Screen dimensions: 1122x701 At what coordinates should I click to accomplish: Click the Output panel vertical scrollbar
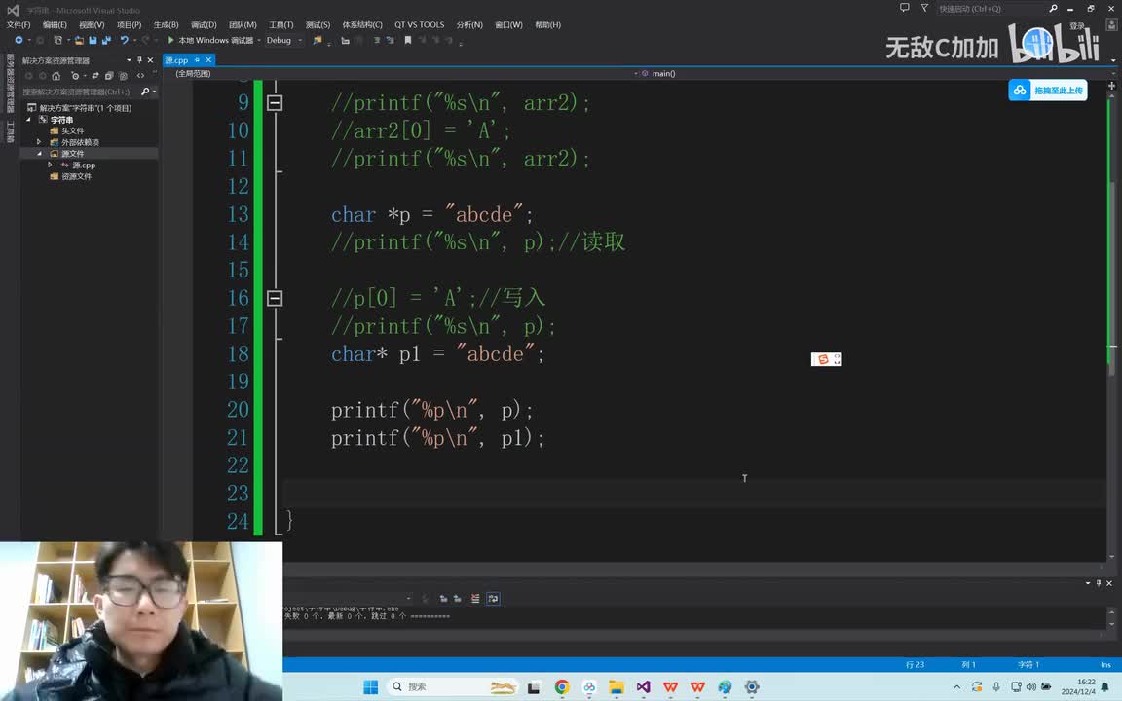pyautogui.click(x=1111, y=618)
